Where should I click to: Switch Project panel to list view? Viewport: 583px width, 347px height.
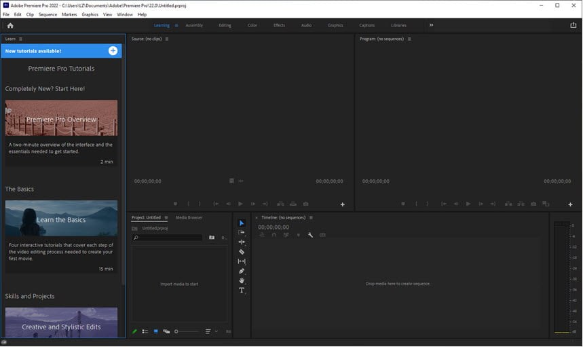(x=145, y=331)
